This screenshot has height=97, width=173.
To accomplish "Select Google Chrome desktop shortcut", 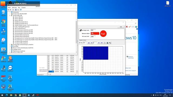I will click(x=4, y=23).
